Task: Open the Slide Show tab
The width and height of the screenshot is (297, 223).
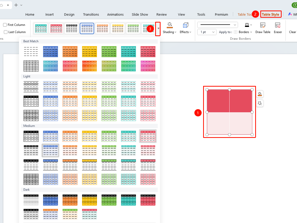Action: coord(140,14)
